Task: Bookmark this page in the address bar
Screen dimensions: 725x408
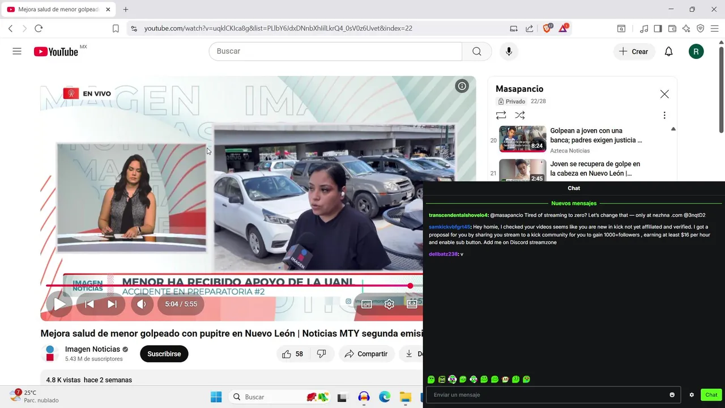Action: 116,28
